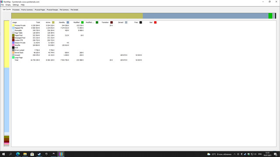Open the File Details tab
The width and height of the screenshot is (280, 157).
click(74, 10)
